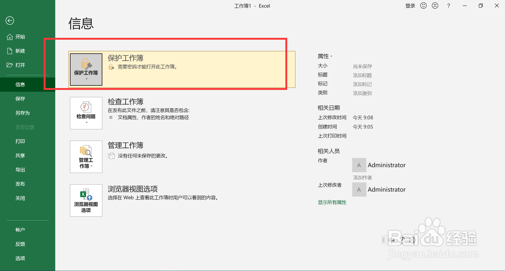The image size is (505, 271).
Task: Expand the 属性 properties dropdown
Action: pyautogui.click(x=331, y=56)
